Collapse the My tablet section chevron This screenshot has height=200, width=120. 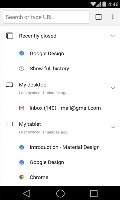pyautogui.click(x=113, y=127)
